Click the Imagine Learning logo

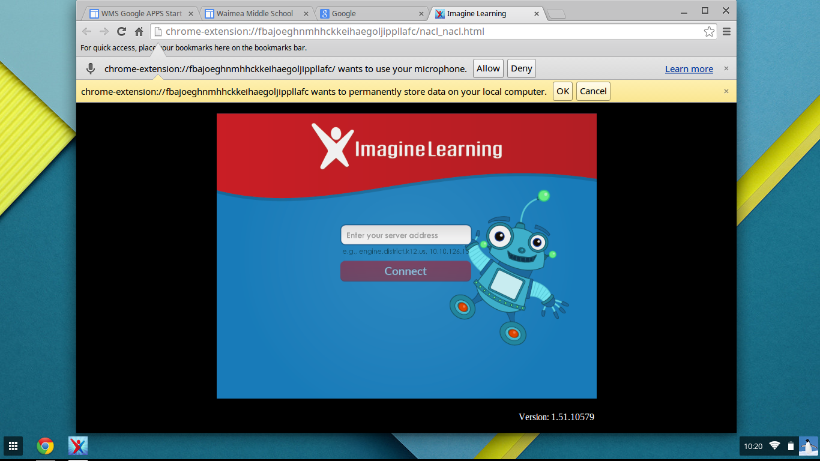(406, 146)
